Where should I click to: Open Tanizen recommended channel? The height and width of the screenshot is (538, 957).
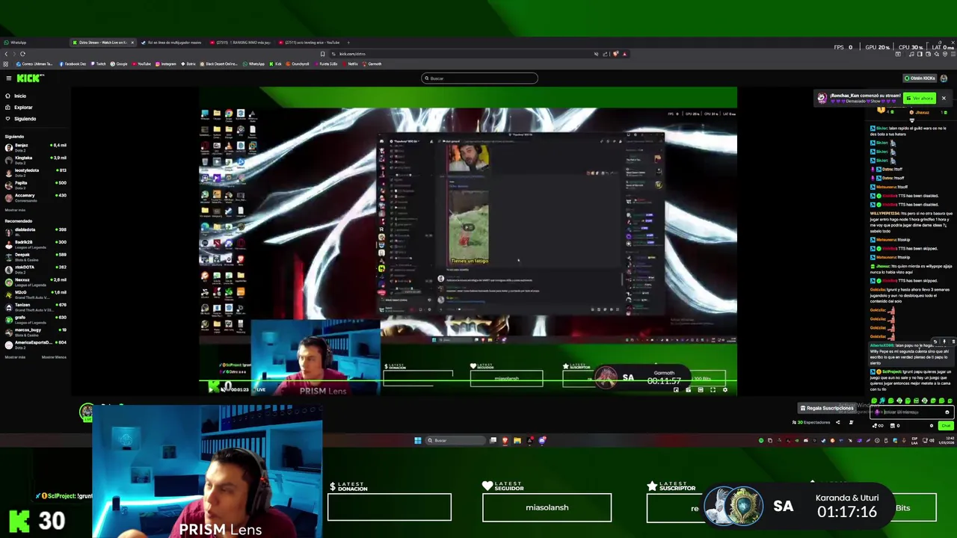pos(35,306)
